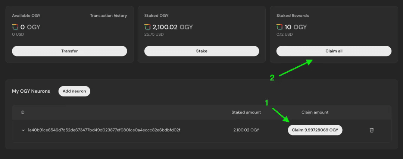Screen dimensions: 403x159
Task: Open Transaction history link
Action: click(x=109, y=16)
